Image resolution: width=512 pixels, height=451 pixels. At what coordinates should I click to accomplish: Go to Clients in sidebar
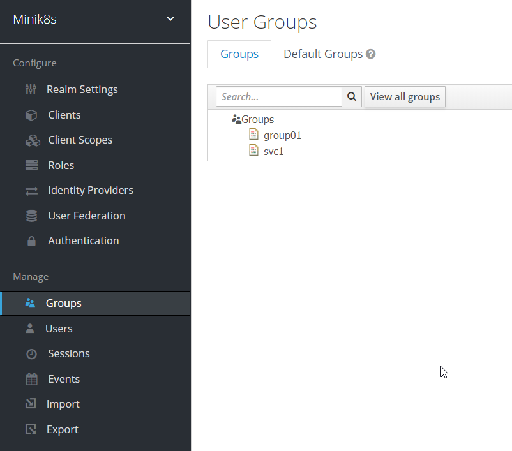coord(64,115)
